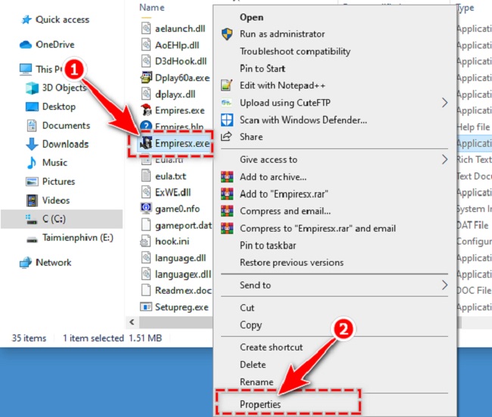Select Troubleshoot compatibility menu entry
Screen dimensions: 492x417
294,51
